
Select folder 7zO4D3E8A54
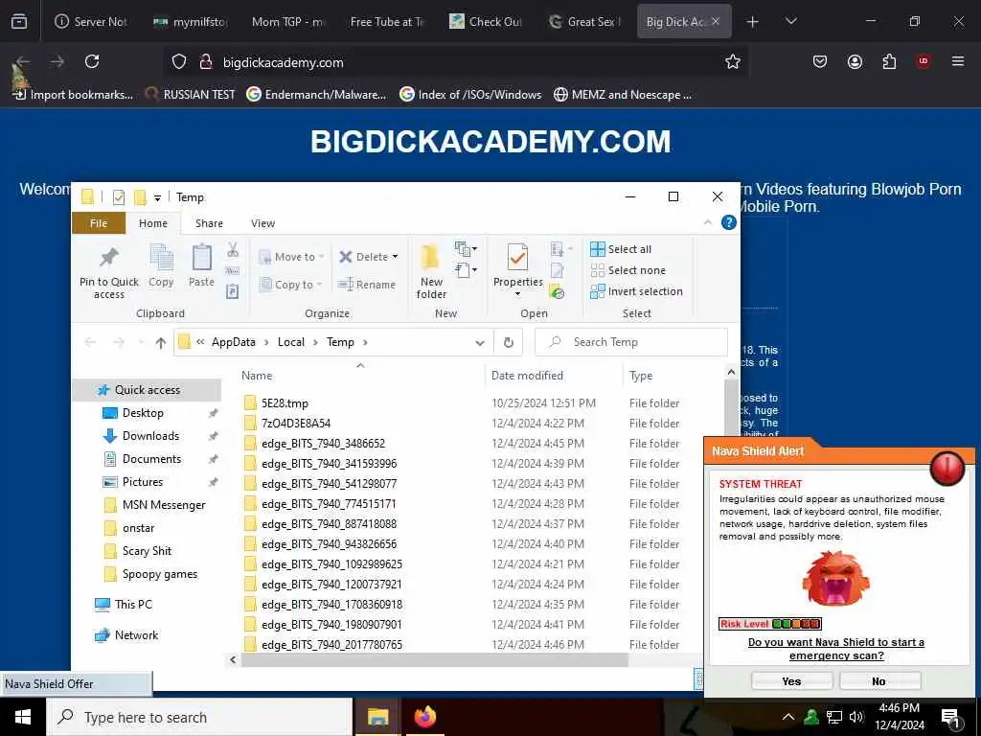click(x=296, y=424)
